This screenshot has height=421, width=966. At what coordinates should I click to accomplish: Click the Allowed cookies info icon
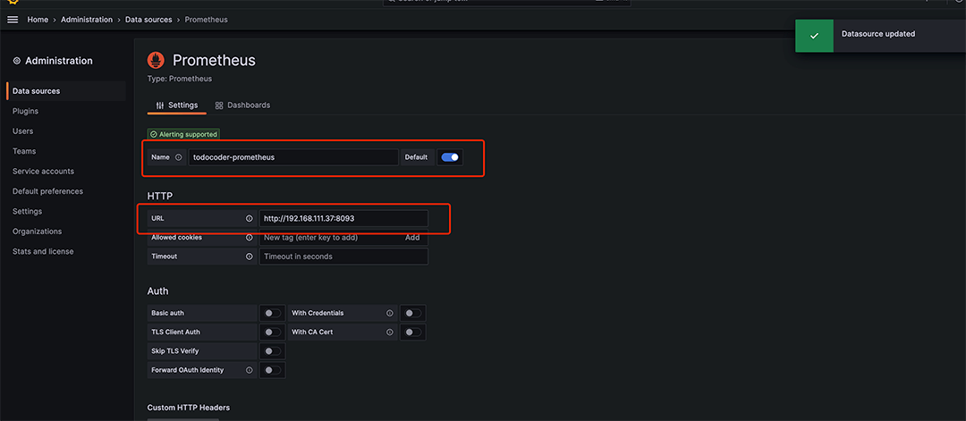pyautogui.click(x=250, y=238)
